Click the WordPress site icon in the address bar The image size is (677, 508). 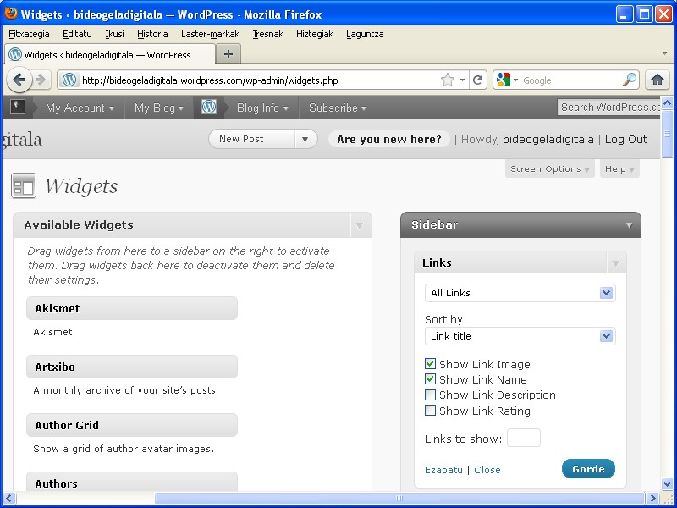(69, 80)
